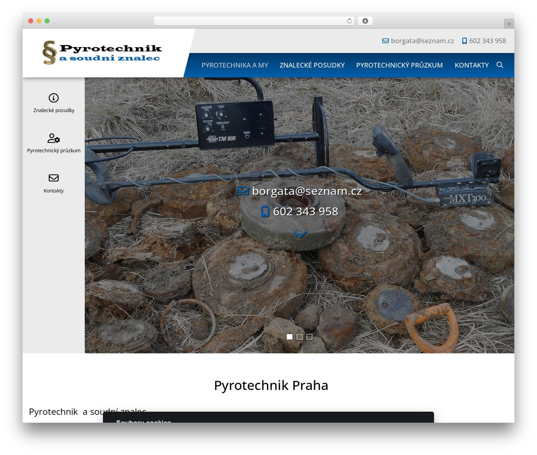Click the blue down chevron on hero
The height and width of the screenshot is (455, 537).
click(x=300, y=235)
